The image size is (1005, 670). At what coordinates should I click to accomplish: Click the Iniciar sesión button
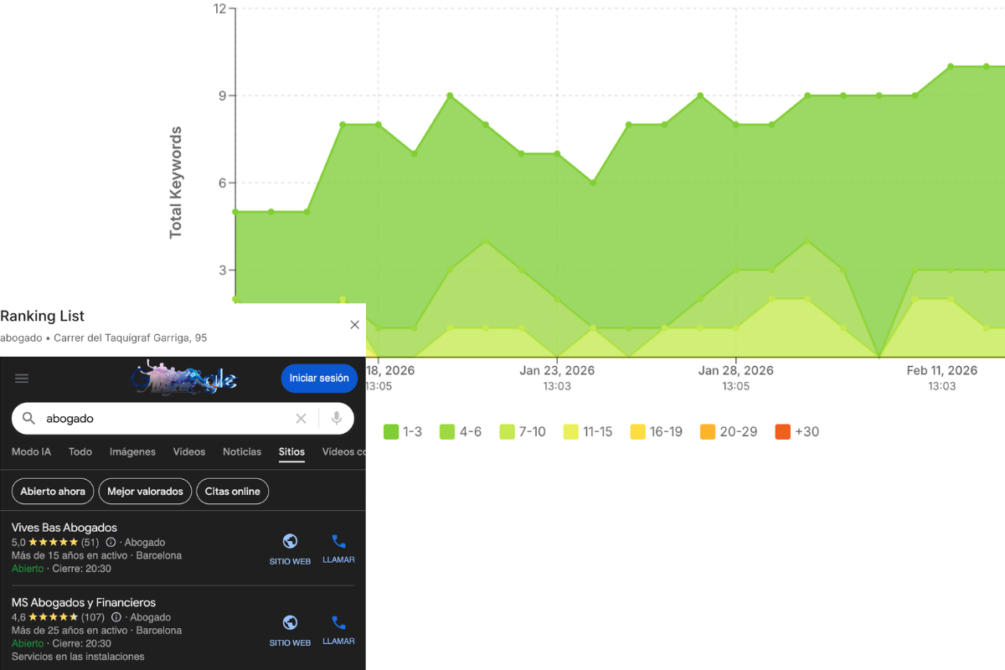point(319,378)
